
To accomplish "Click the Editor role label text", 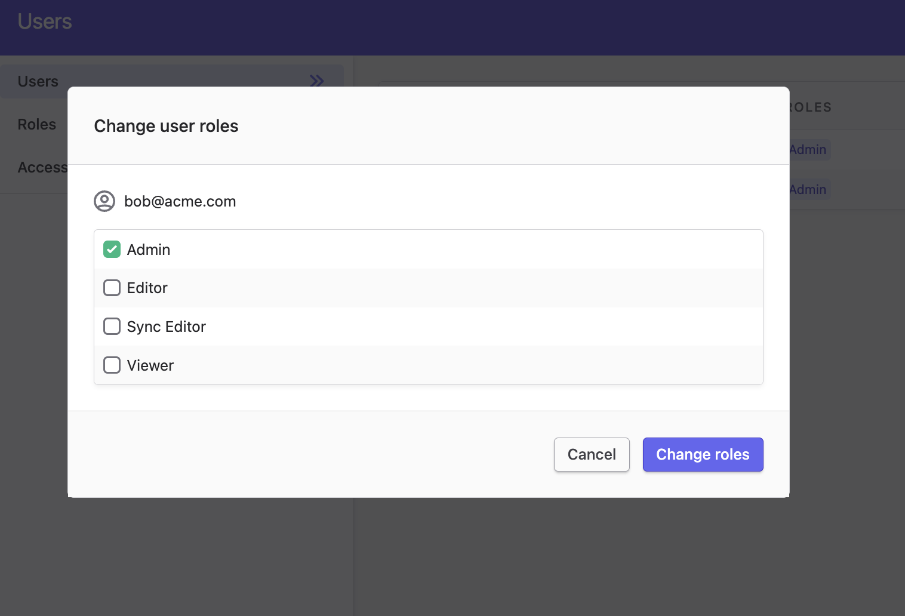I will coord(147,288).
